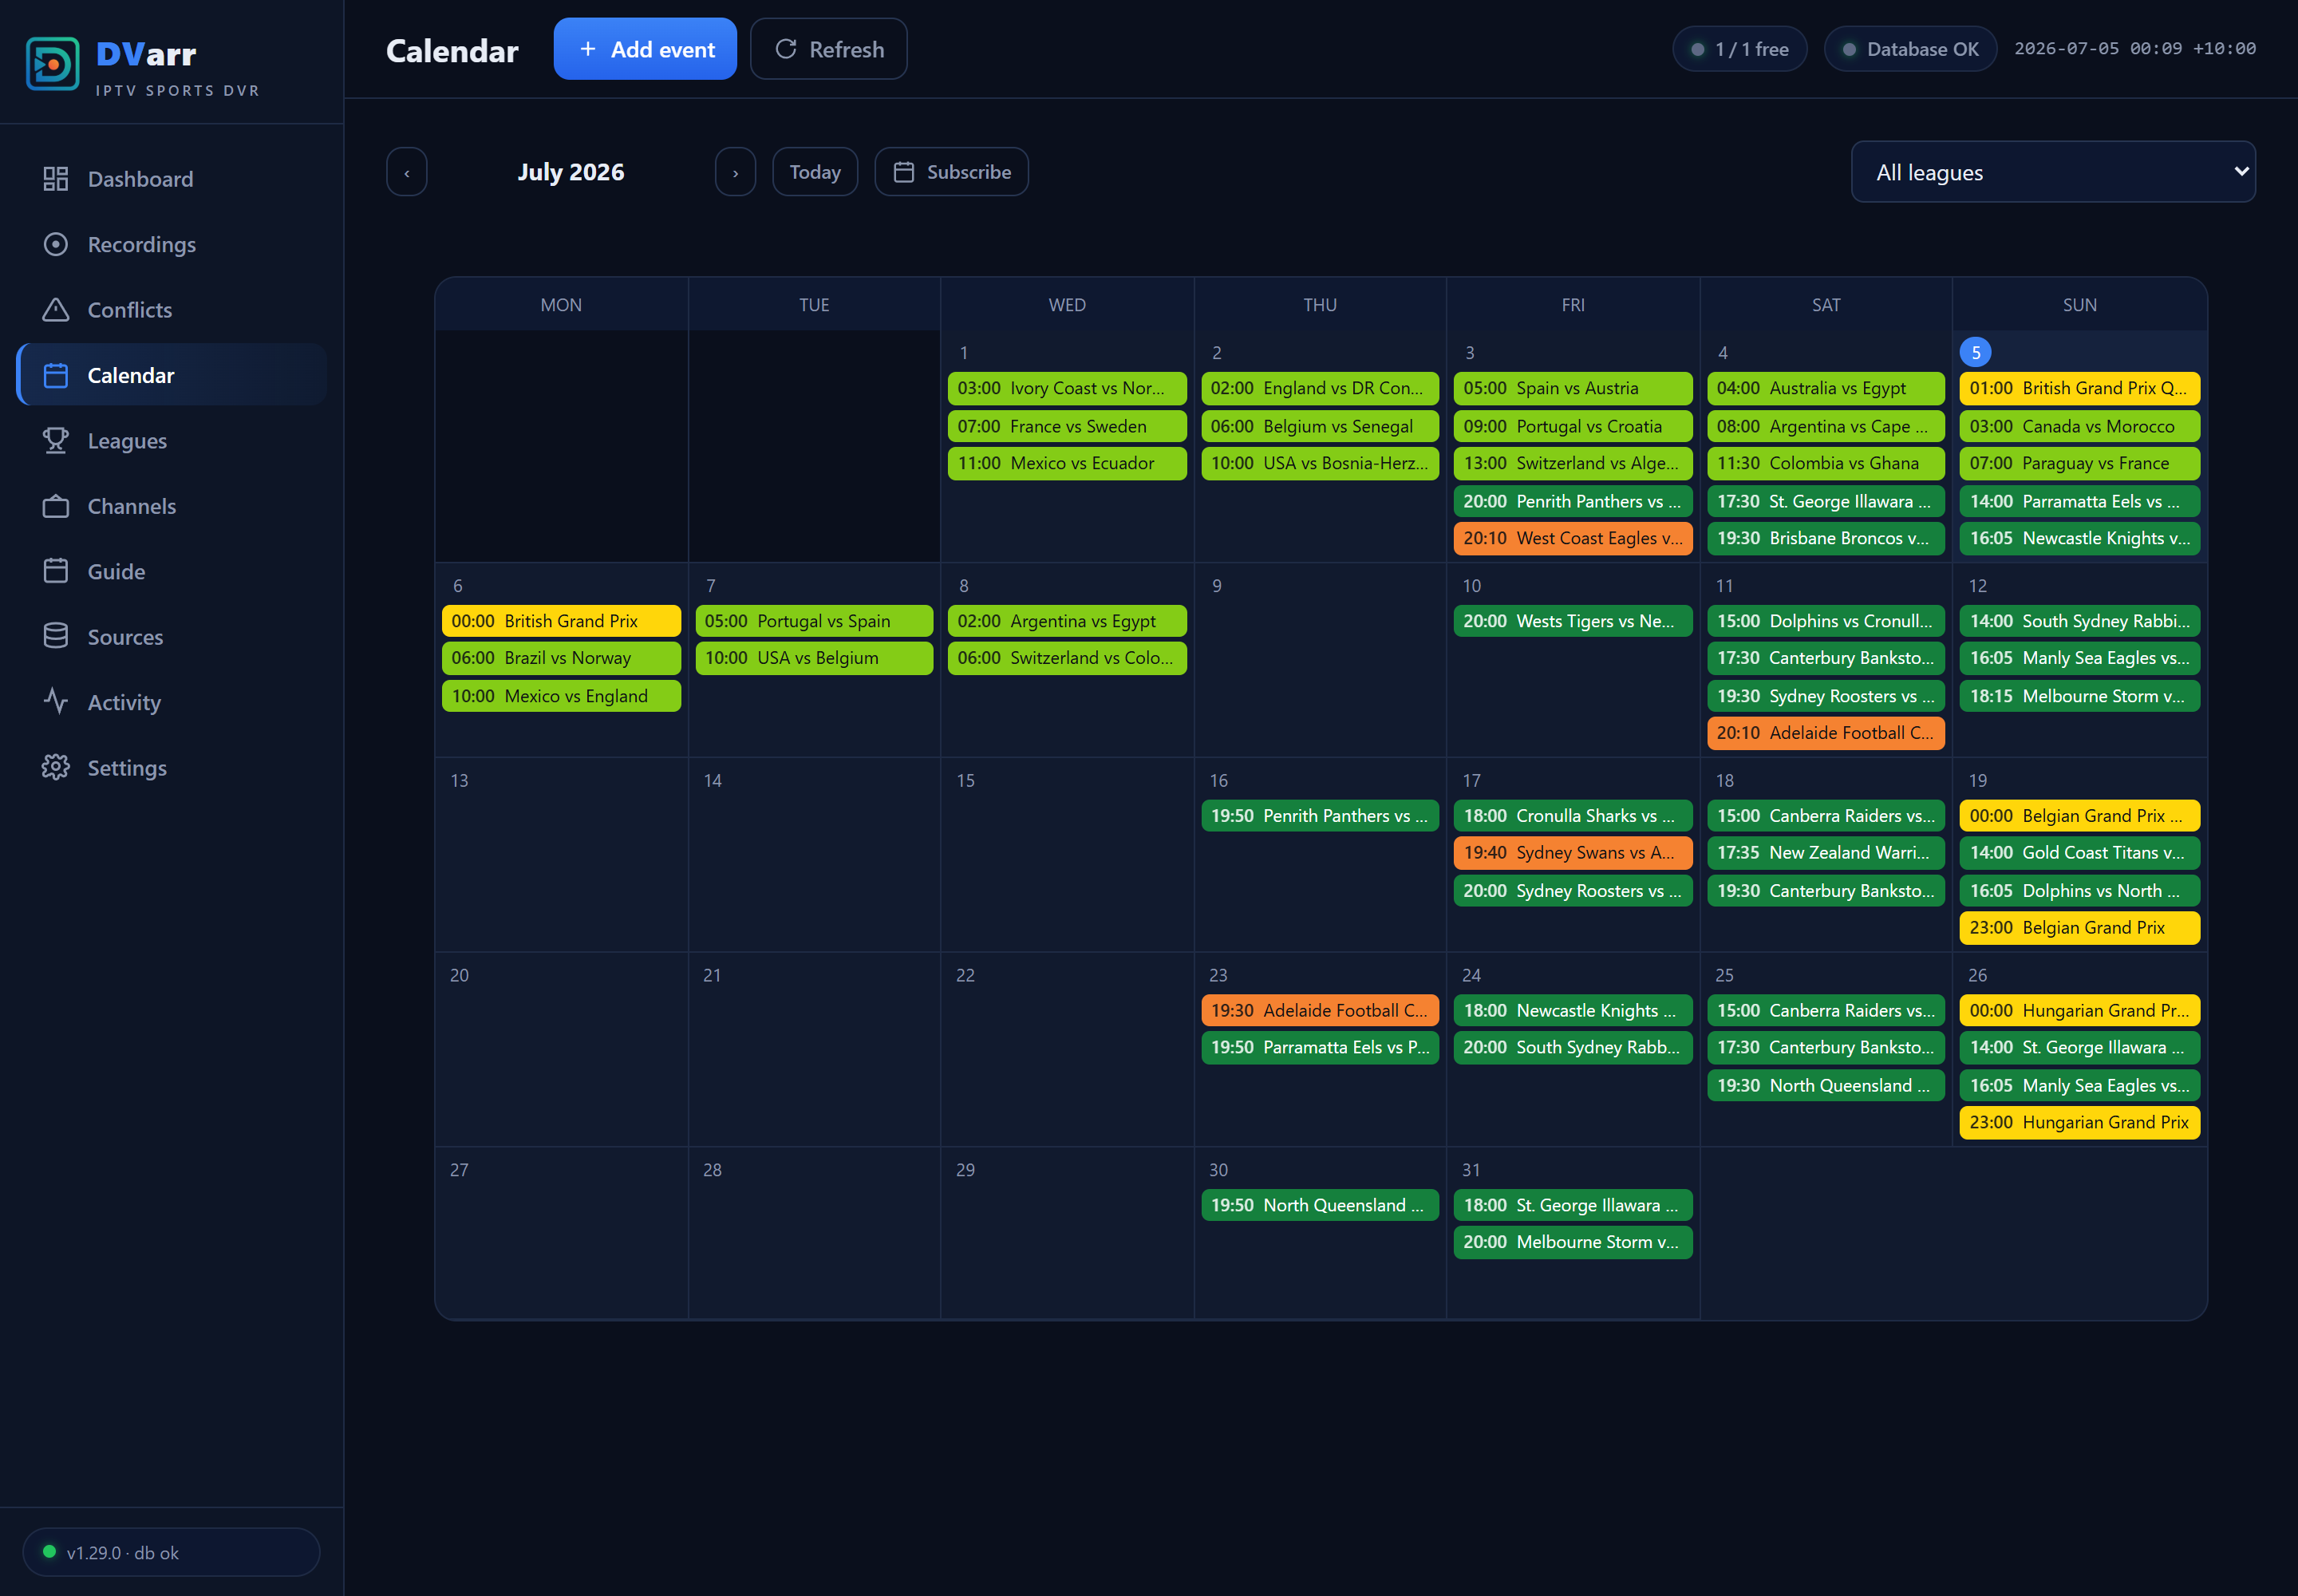This screenshot has height=1596, width=2298.
Task: Open the Melbourne Storm 20:00 event on the 31st
Action: click(x=1572, y=1242)
